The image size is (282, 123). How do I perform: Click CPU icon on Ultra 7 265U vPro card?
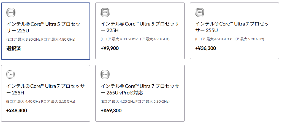point(105,74)
